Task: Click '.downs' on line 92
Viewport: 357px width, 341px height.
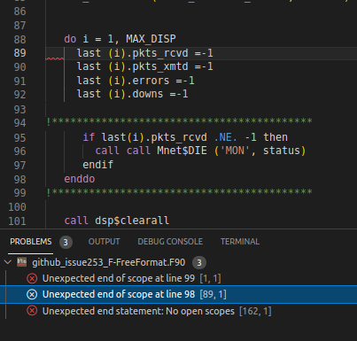Action: (x=144, y=94)
